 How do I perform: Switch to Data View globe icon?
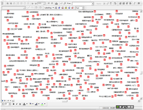point(3,101)
